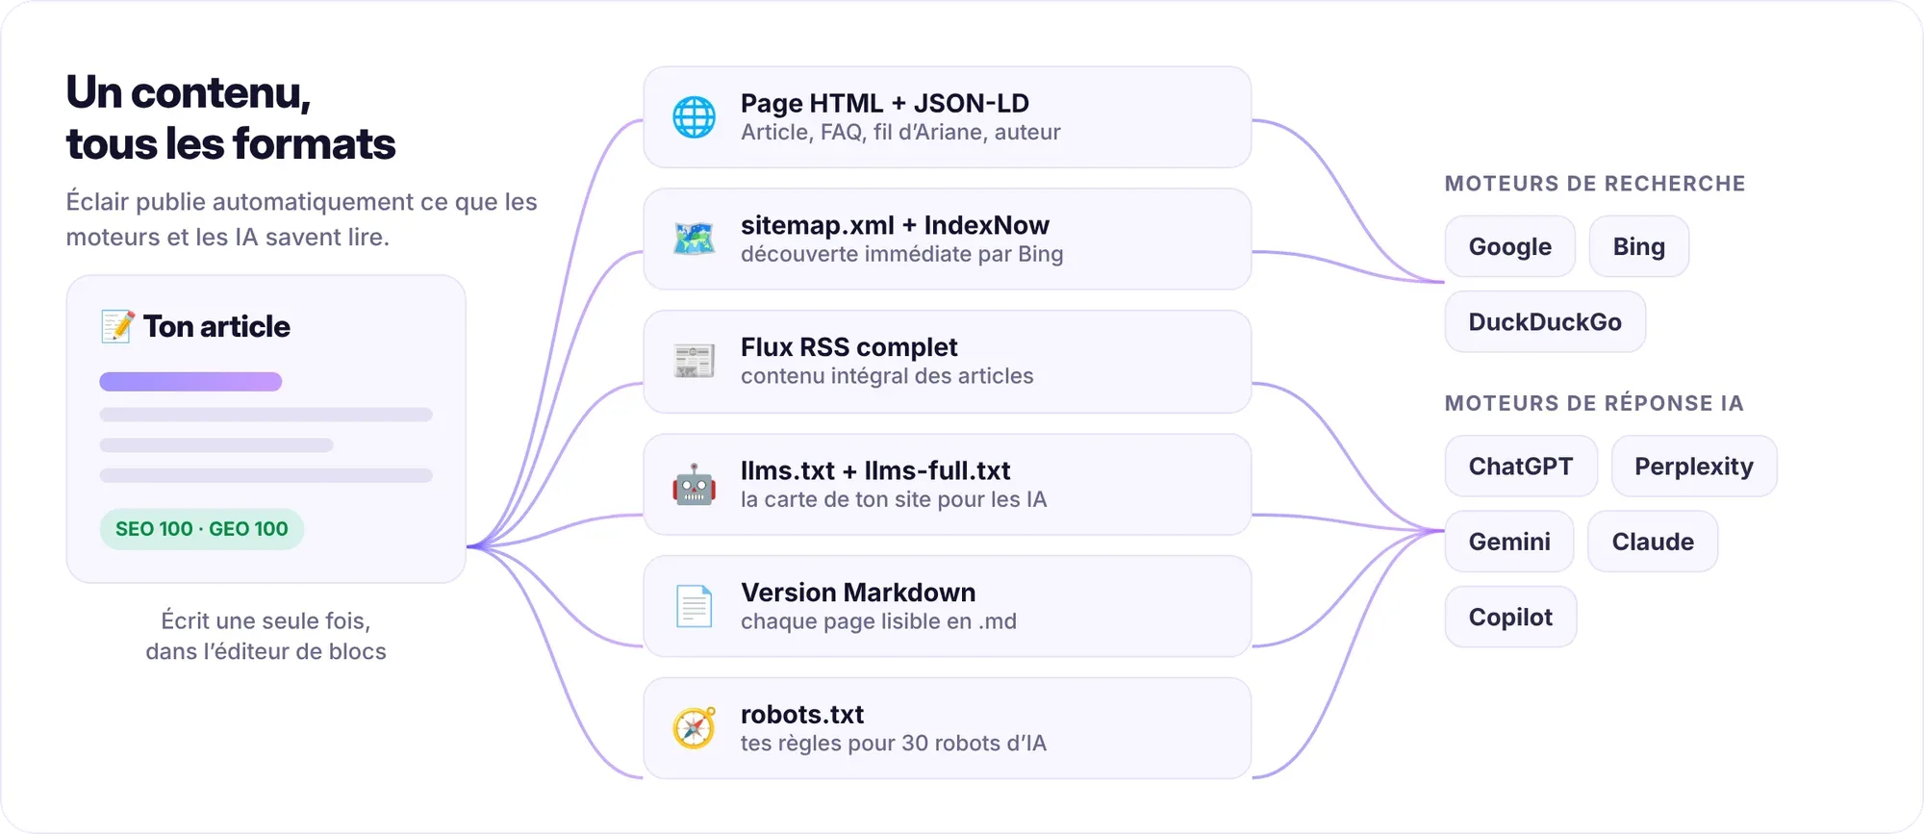Click the purple title bar in the article card
Screen dimensions: 1924x834
pyautogui.click(x=190, y=382)
